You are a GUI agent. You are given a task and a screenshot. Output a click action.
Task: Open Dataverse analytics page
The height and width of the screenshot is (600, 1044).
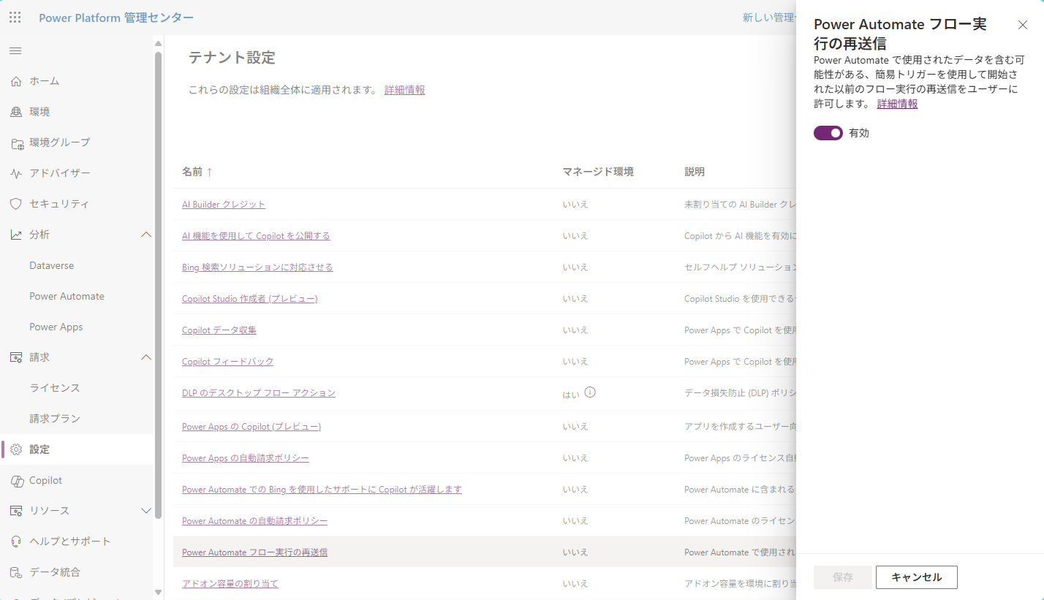click(x=52, y=265)
